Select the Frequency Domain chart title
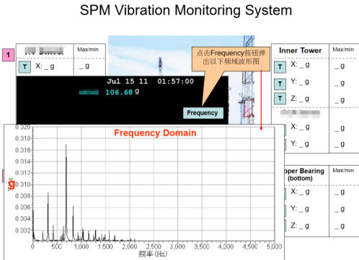 (155, 133)
